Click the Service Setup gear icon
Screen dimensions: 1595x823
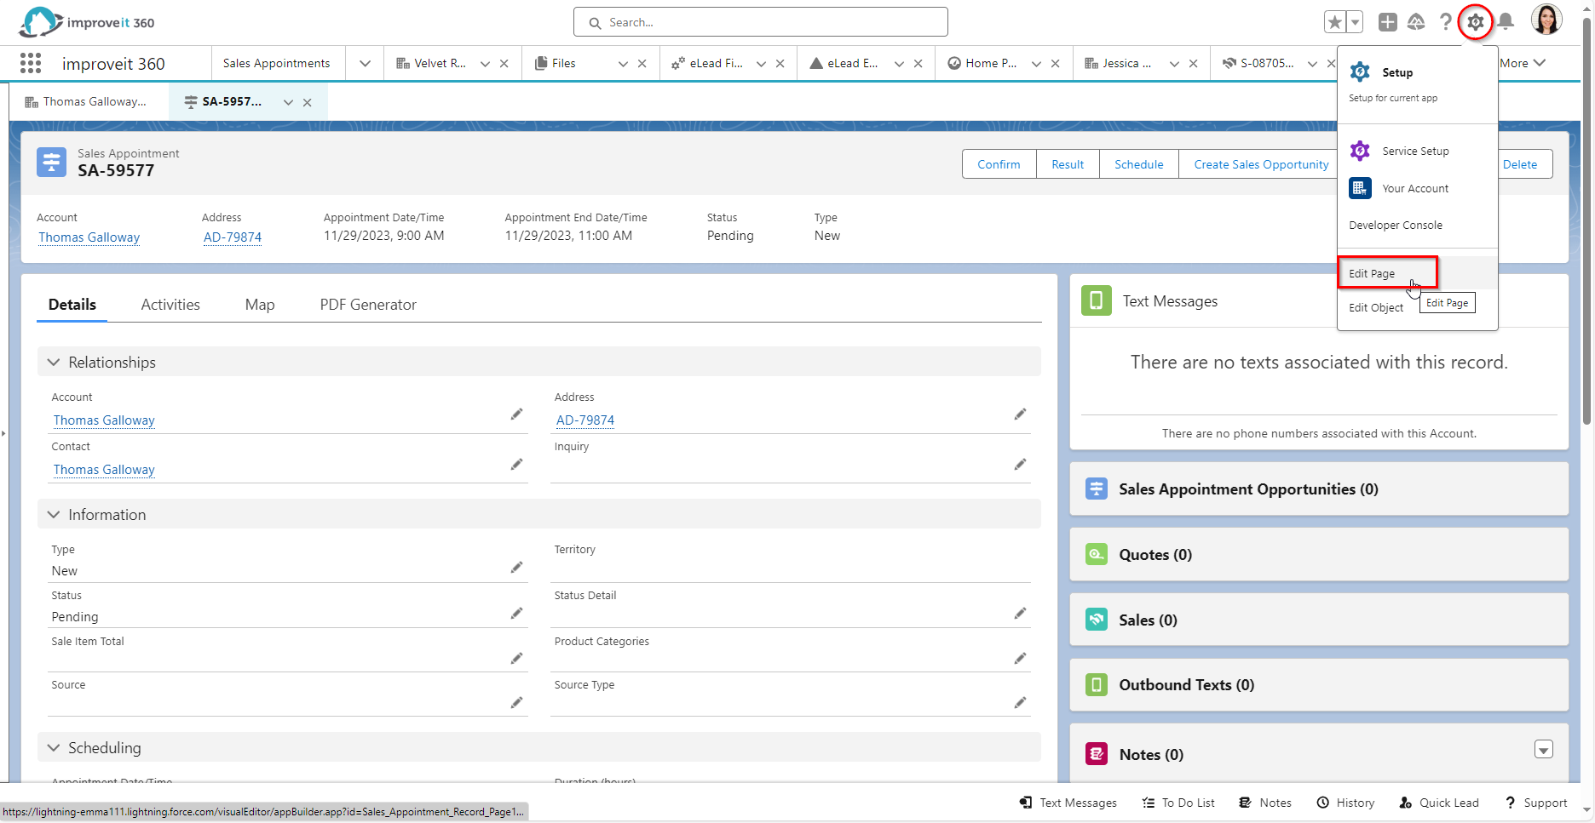[1360, 151]
